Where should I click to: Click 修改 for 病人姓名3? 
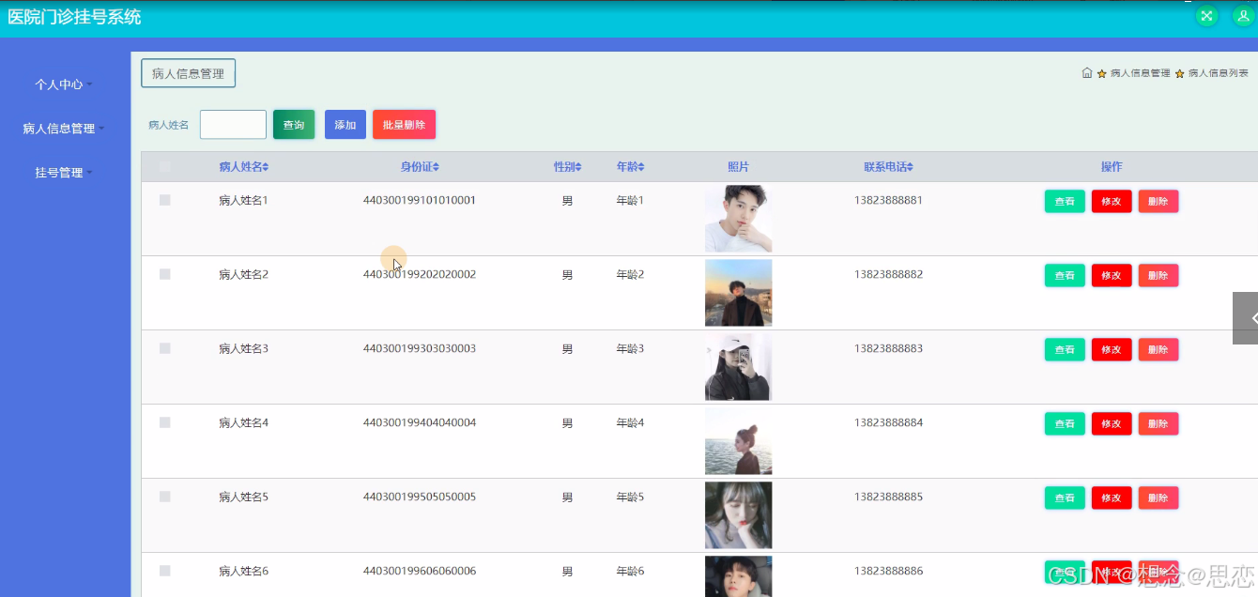click(x=1112, y=350)
